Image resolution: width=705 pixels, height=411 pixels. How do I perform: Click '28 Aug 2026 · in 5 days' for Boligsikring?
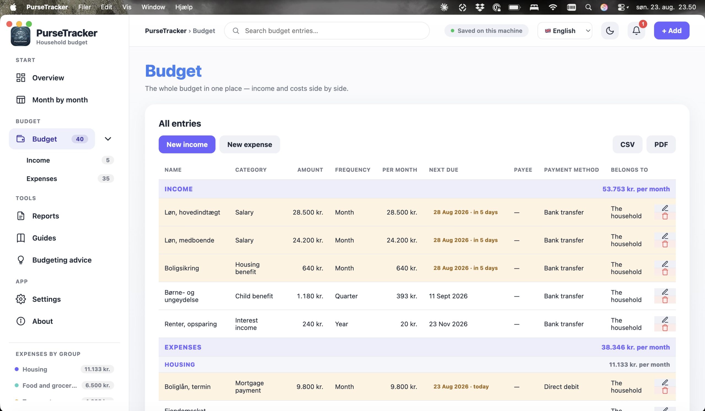click(x=465, y=268)
